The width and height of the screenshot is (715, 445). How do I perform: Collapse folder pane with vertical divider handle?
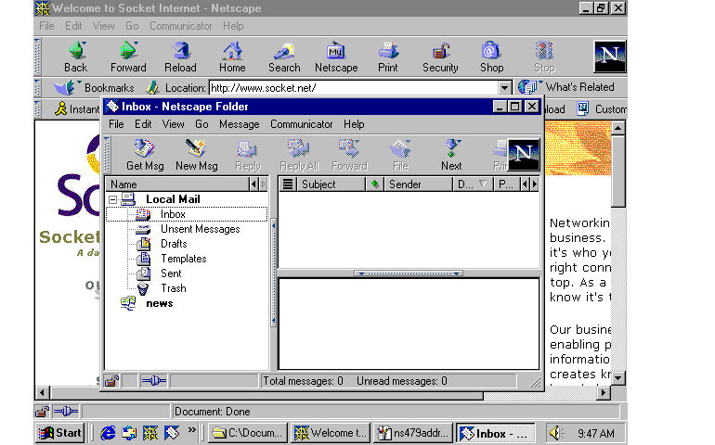coord(273,273)
